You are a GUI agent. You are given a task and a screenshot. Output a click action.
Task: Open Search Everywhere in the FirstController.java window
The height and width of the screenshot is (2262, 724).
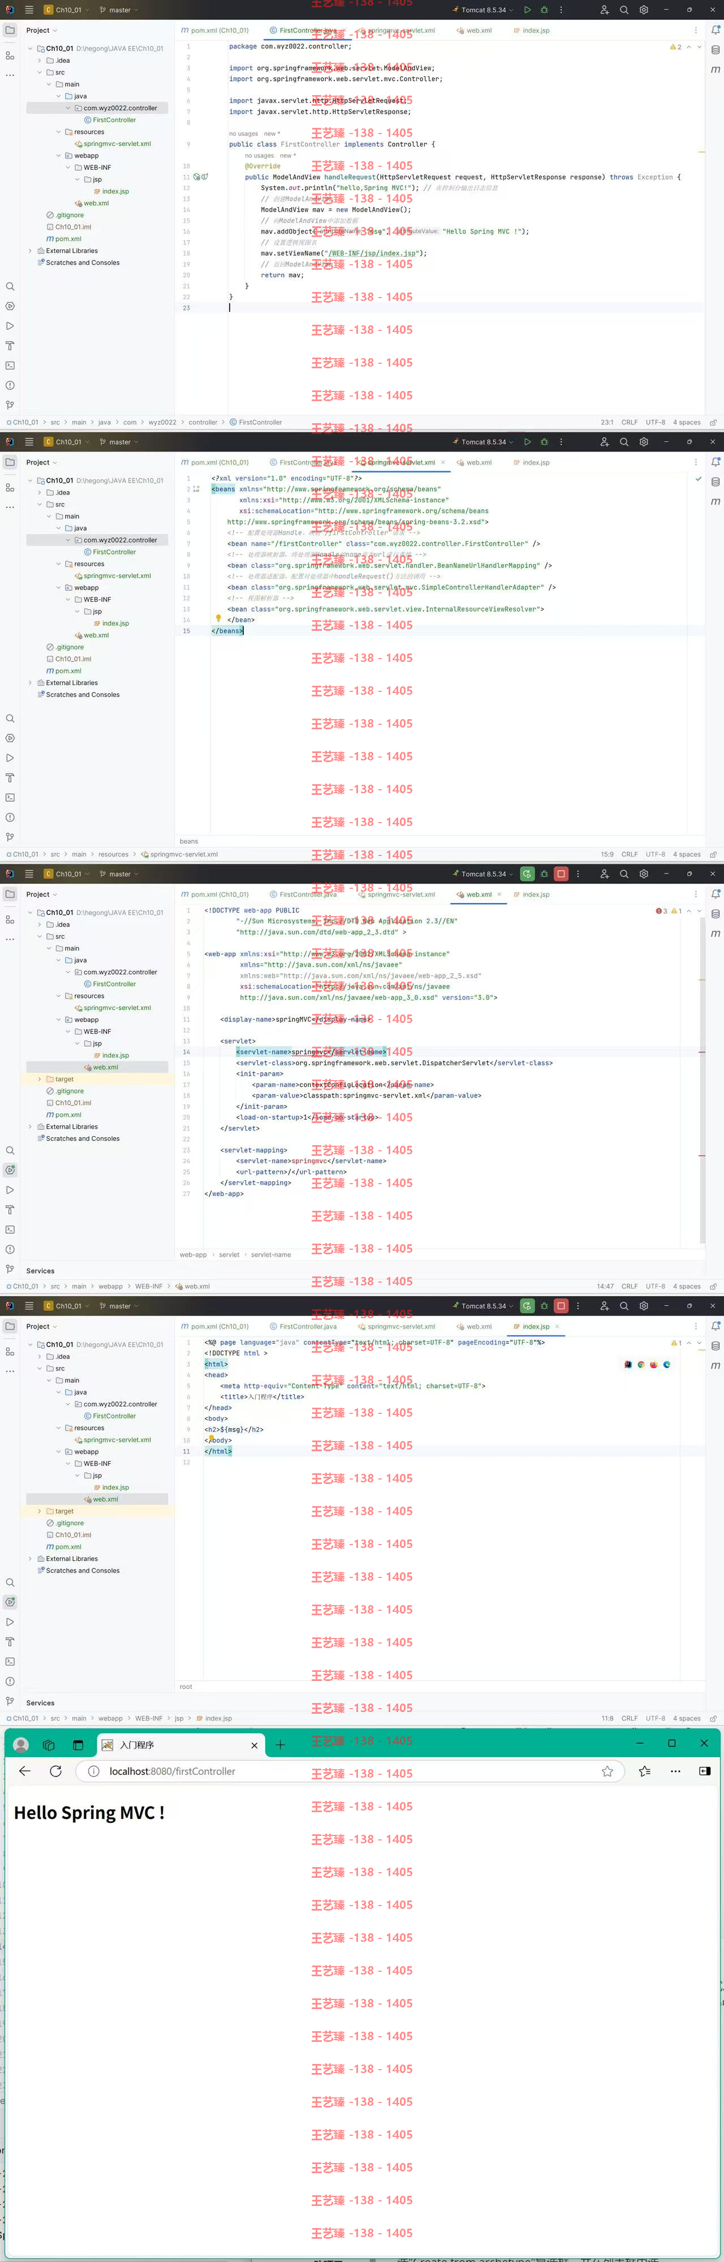(x=624, y=10)
